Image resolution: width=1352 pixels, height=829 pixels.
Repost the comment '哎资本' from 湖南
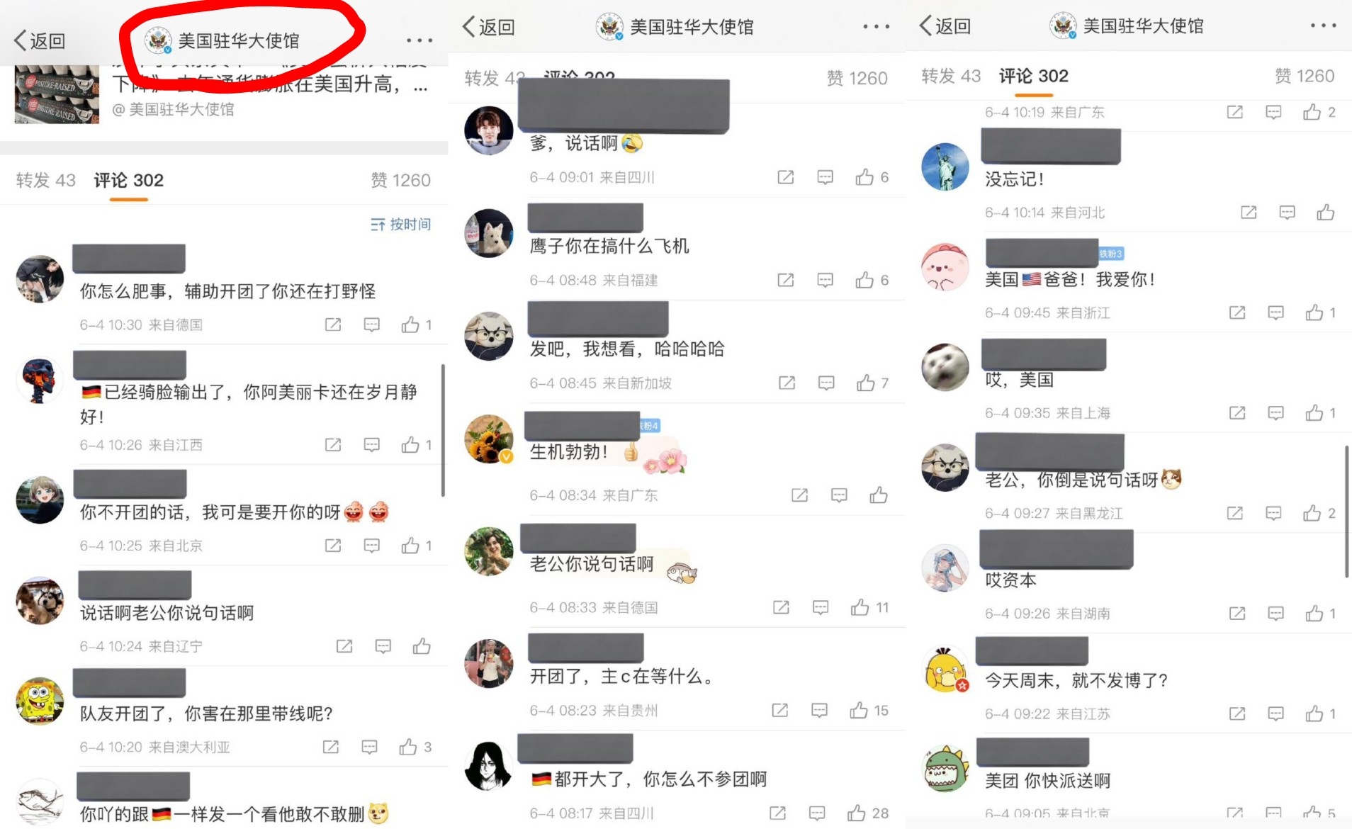(x=1237, y=613)
